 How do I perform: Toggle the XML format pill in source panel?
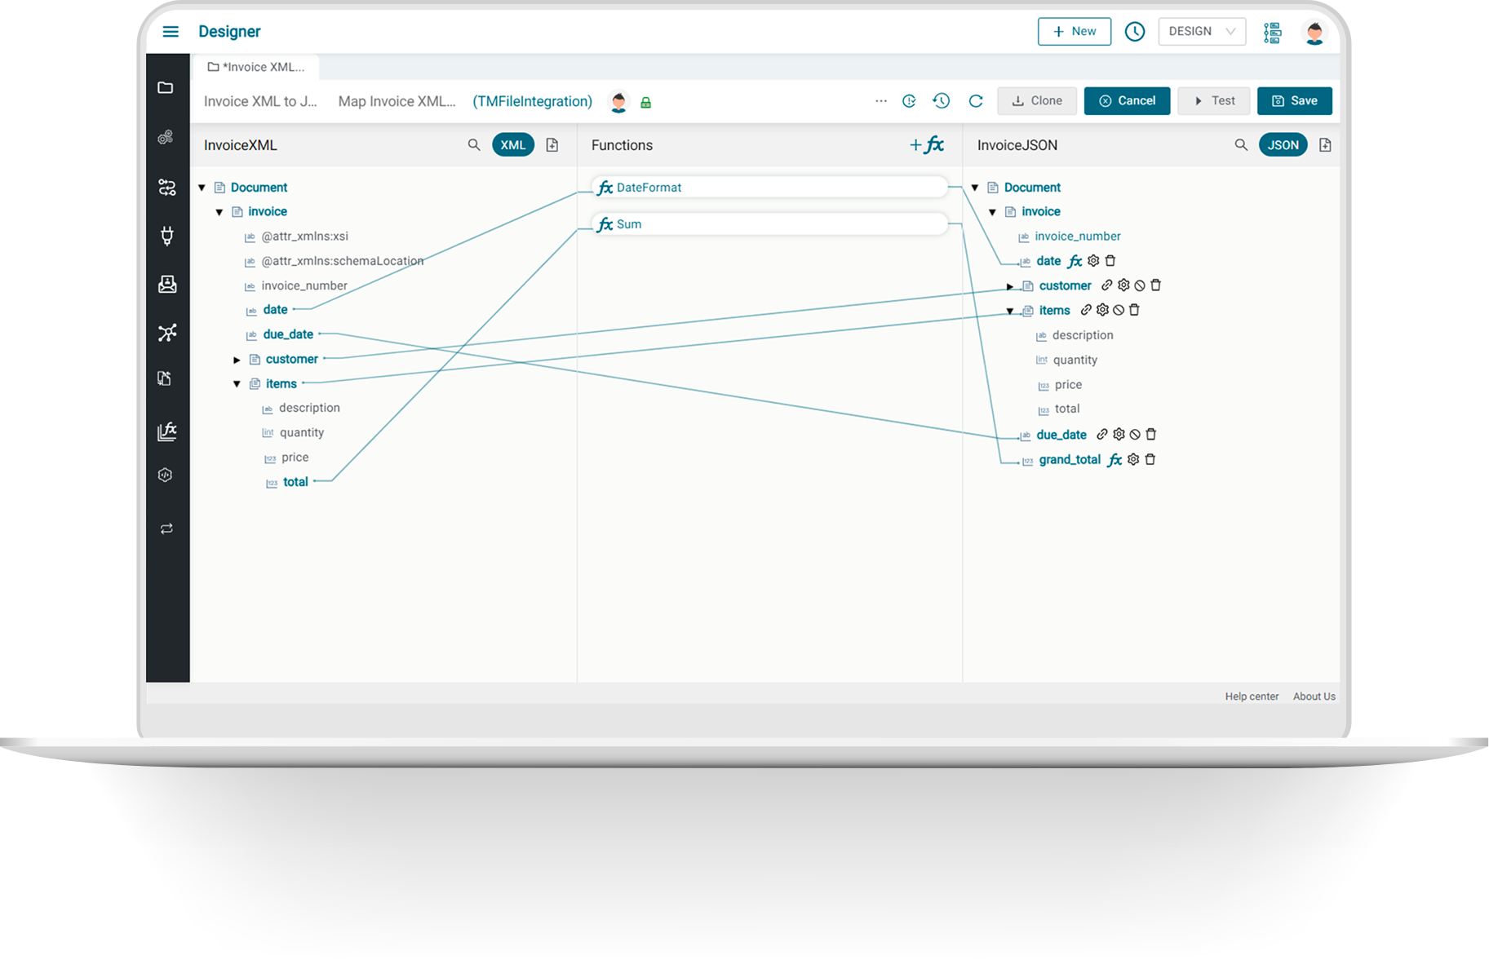[x=513, y=145]
